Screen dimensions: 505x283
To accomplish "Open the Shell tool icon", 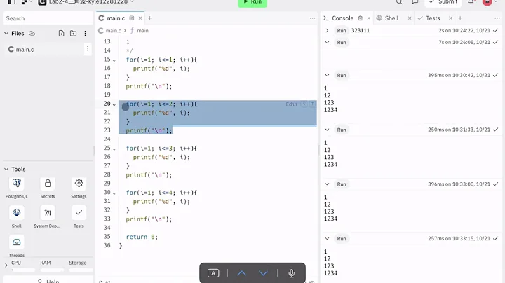I will 16,213.
